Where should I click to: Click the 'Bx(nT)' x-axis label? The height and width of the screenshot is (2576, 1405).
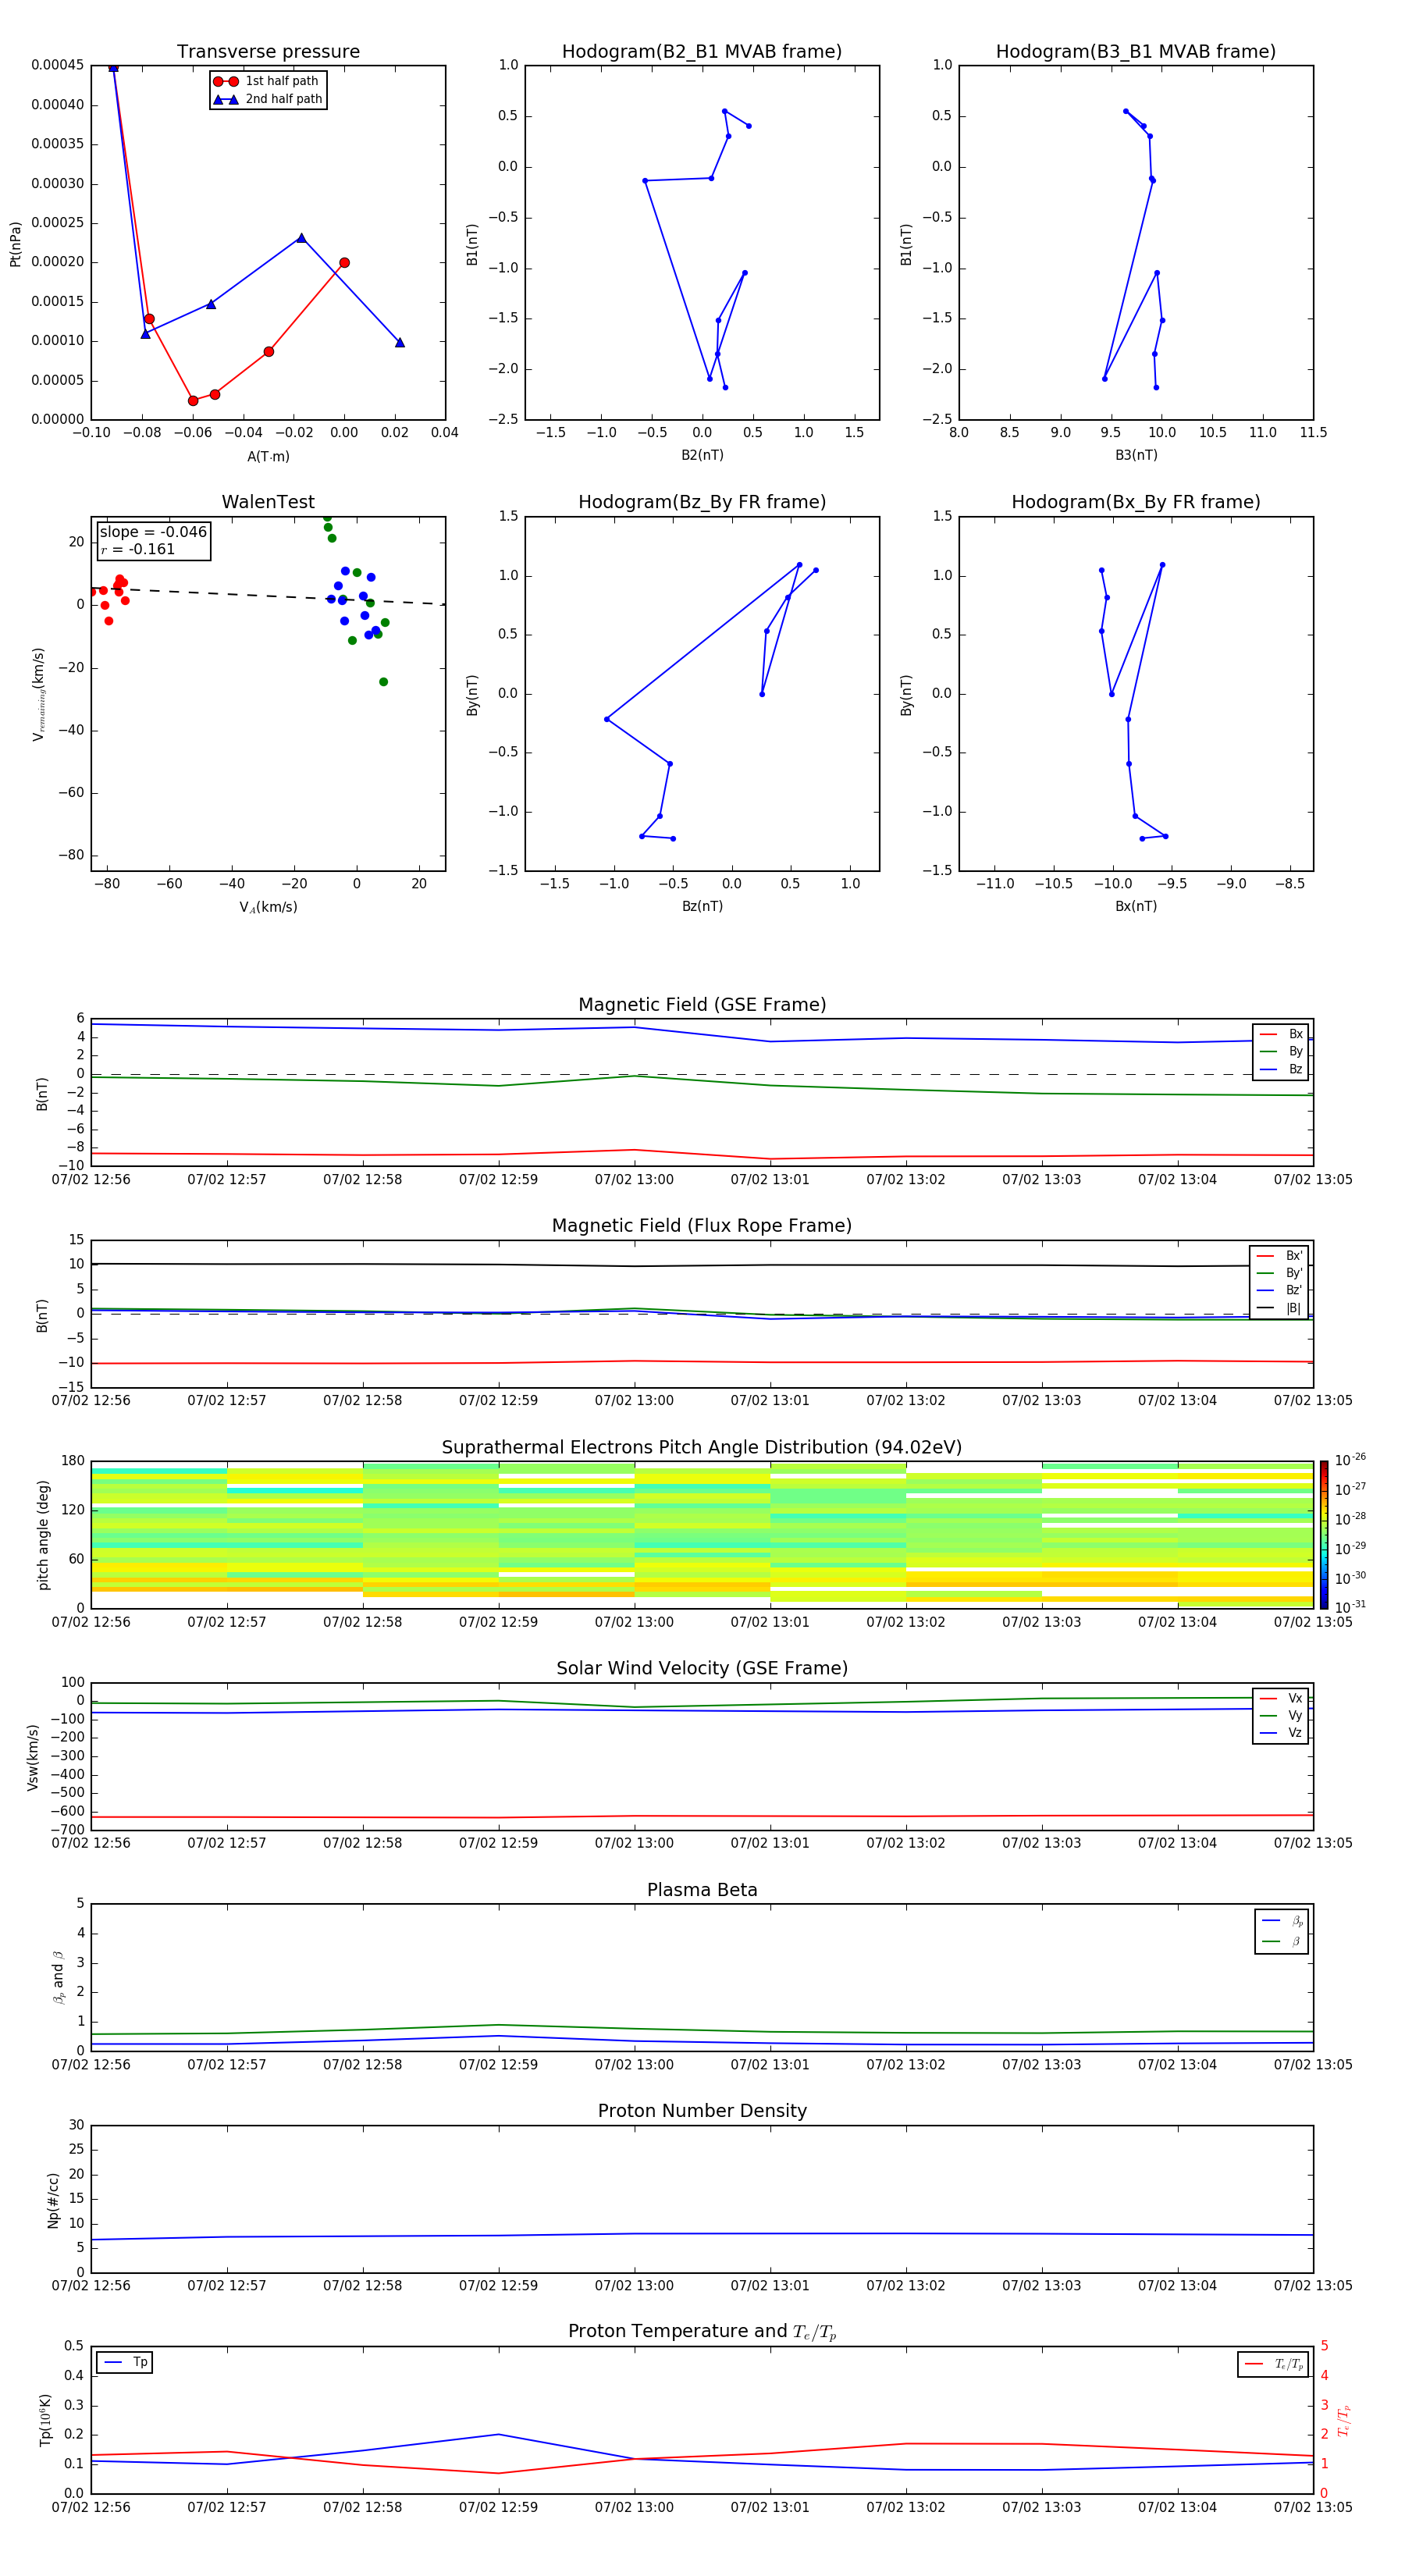coord(1136,906)
